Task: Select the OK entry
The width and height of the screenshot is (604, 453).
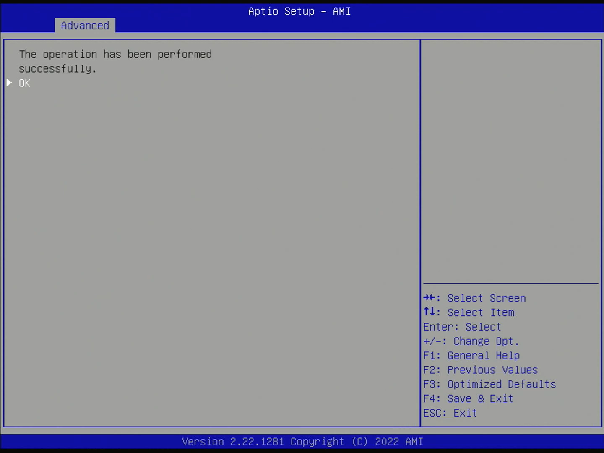Action: click(x=25, y=83)
